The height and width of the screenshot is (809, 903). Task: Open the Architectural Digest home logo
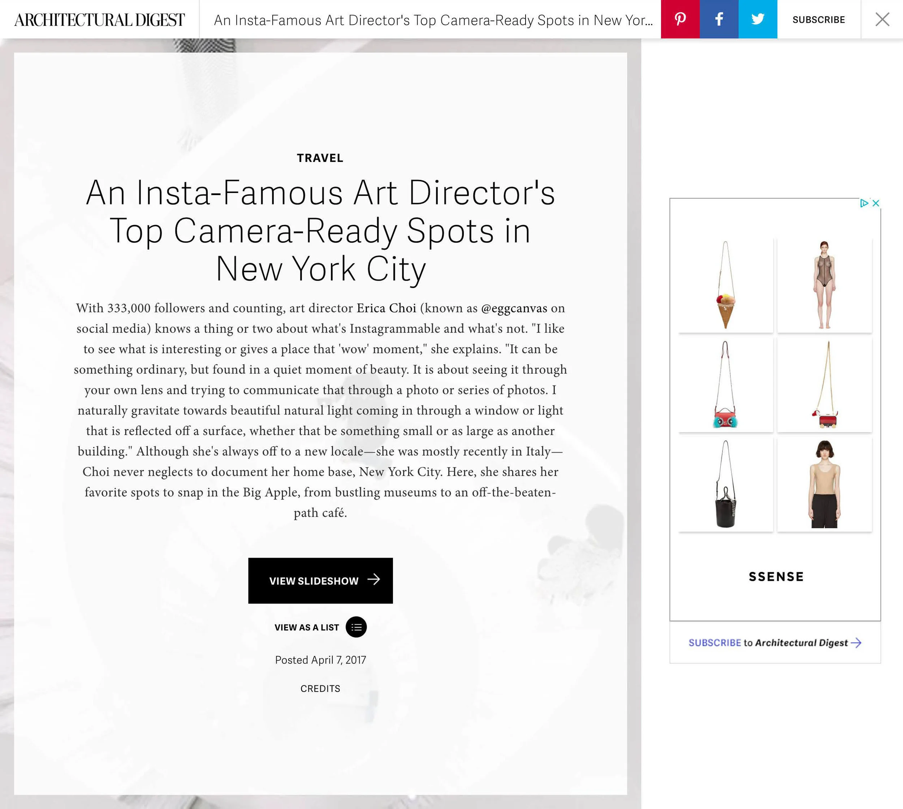(x=100, y=20)
